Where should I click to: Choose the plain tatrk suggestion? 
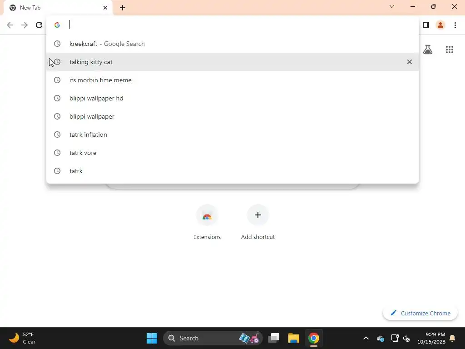[232, 171]
